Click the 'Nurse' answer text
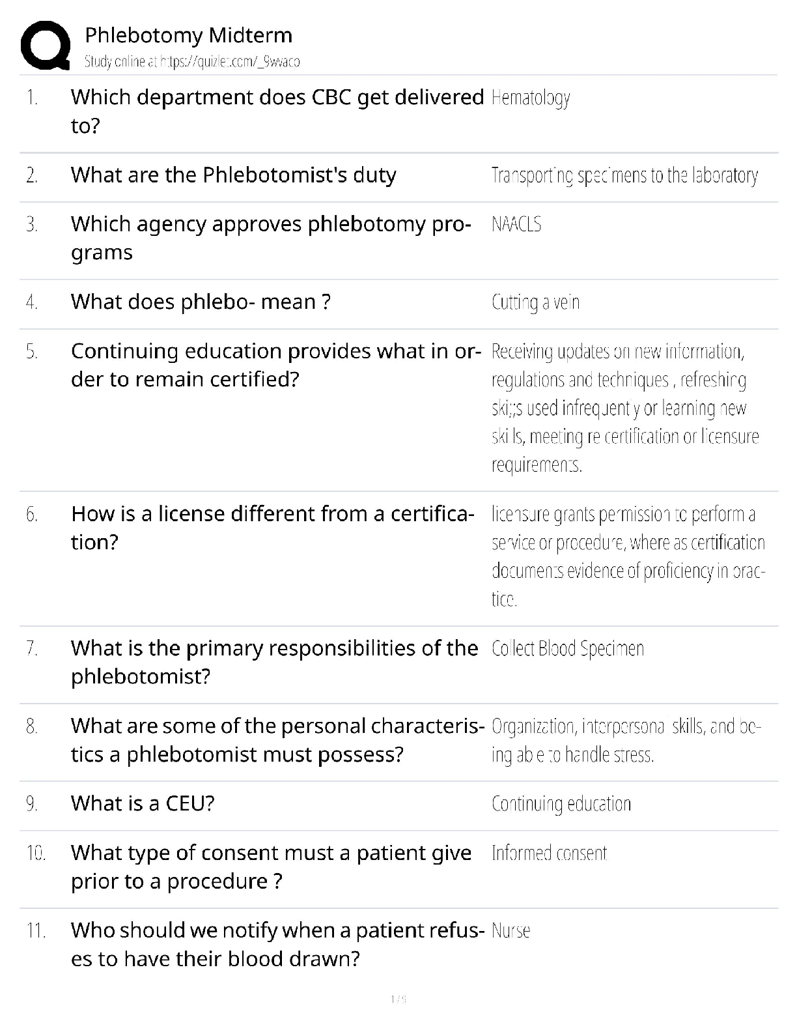 coord(510,930)
